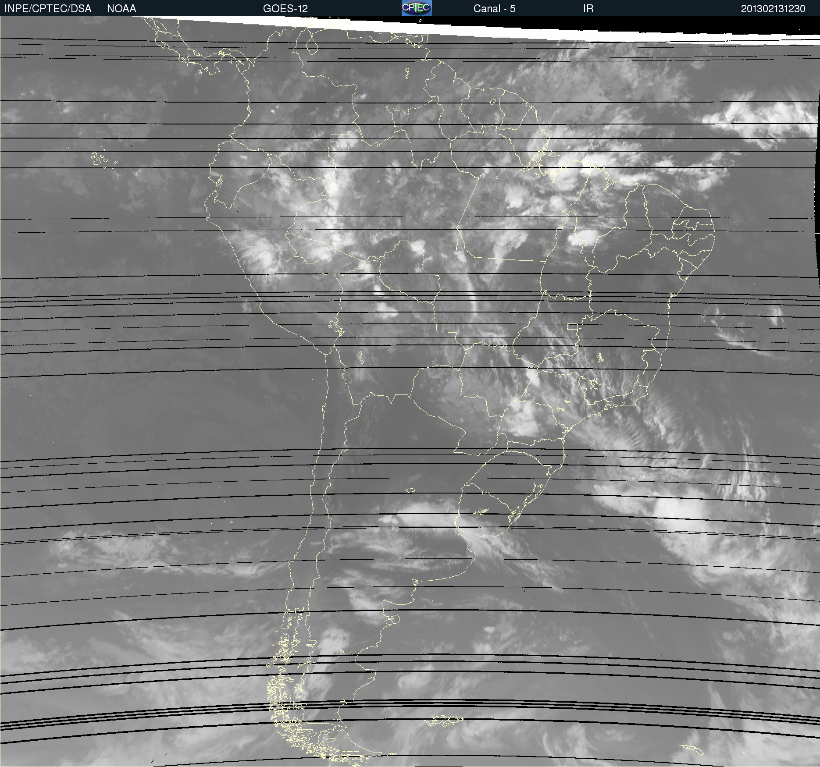
Task: Click the 201302131230 timestamp
Action: tap(773, 9)
